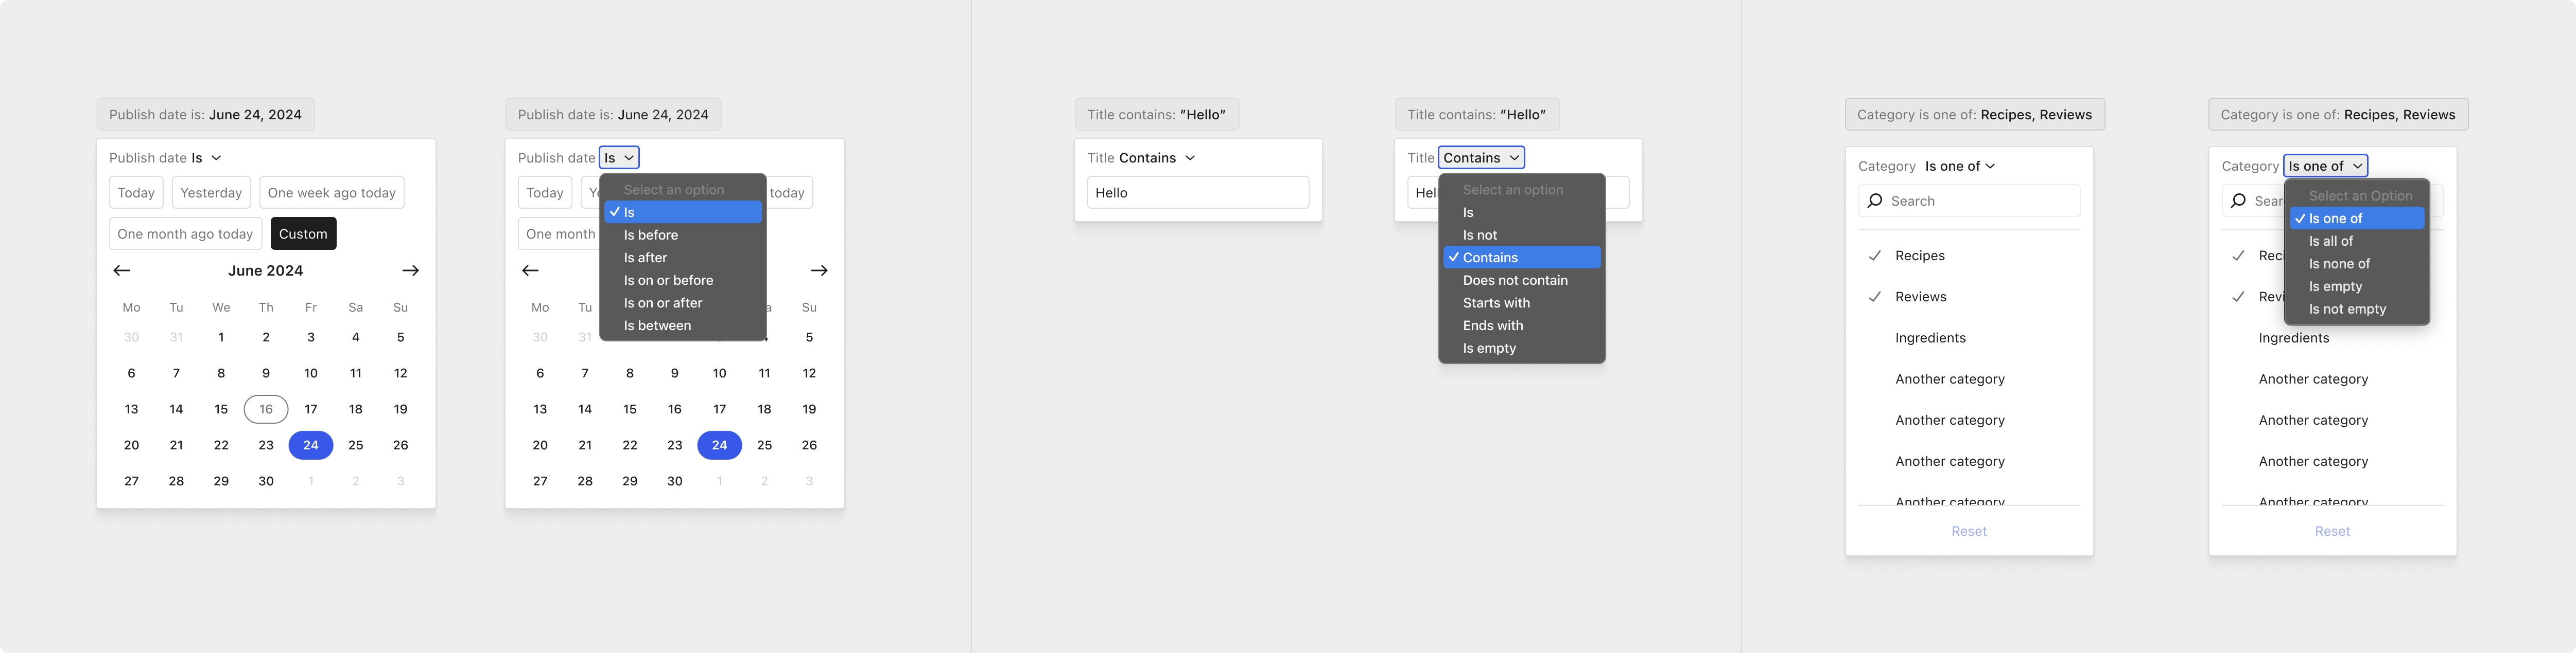2576x653 pixels.
Task: Open highlighted Contains dropdown in second Title panel
Action: (x=1481, y=158)
